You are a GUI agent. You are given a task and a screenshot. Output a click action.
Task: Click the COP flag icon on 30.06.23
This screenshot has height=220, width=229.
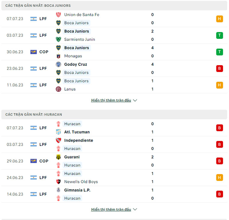coord(33,52)
